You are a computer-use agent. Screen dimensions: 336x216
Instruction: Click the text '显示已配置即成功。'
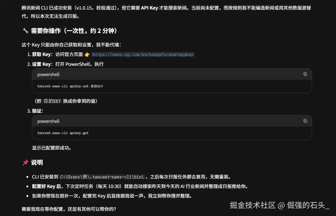[52, 148]
